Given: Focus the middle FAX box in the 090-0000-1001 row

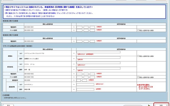Looking at the screenshot, I should tap(86, 30).
